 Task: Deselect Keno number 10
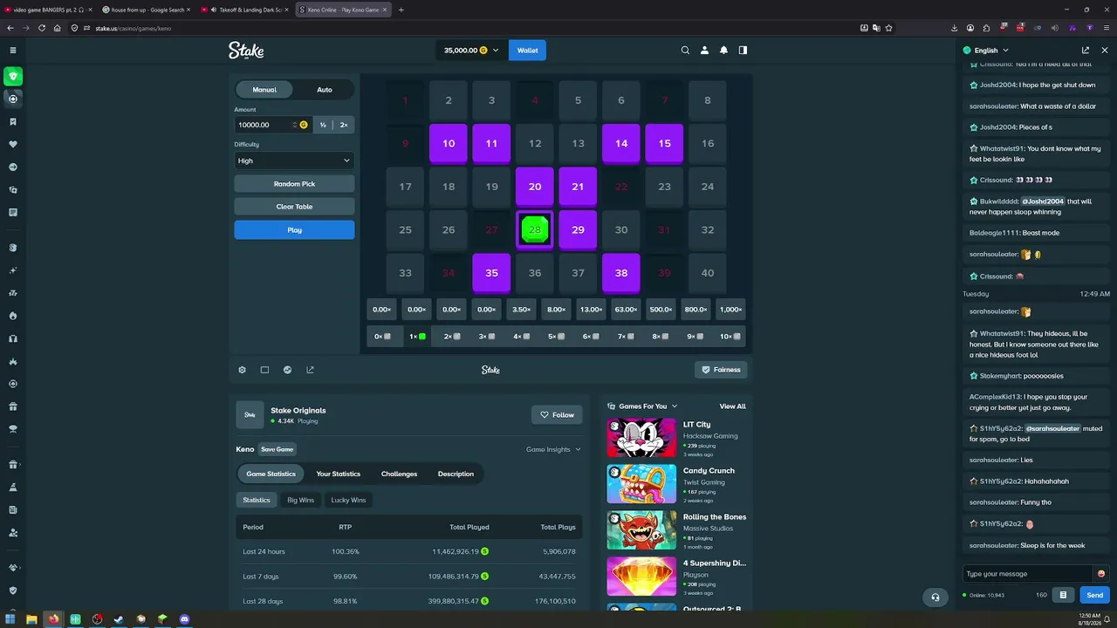point(449,144)
